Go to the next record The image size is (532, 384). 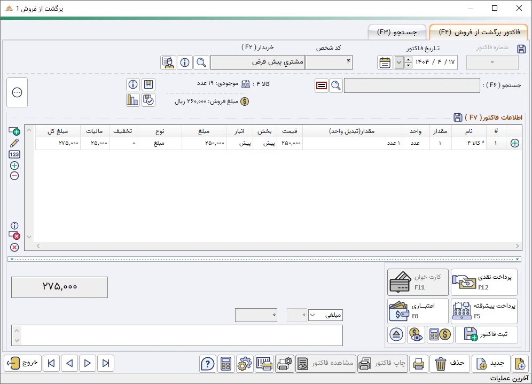point(87,363)
